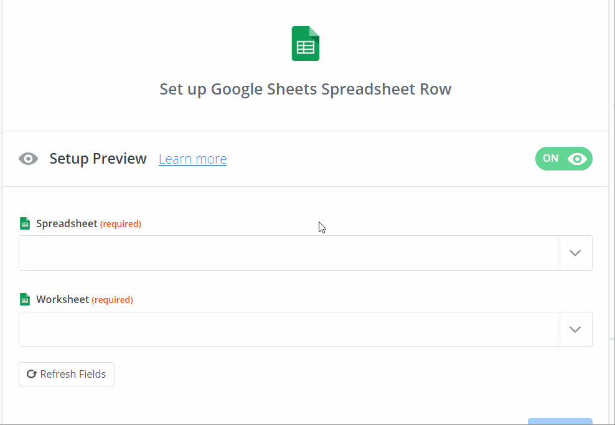Click the gray eye icon beside Setup Preview
Viewport: 615px width, 425px height.
tap(28, 159)
